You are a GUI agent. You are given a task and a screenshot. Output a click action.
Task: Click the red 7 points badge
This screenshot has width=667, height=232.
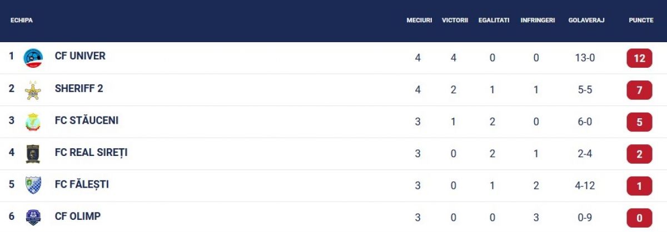click(x=639, y=90)
